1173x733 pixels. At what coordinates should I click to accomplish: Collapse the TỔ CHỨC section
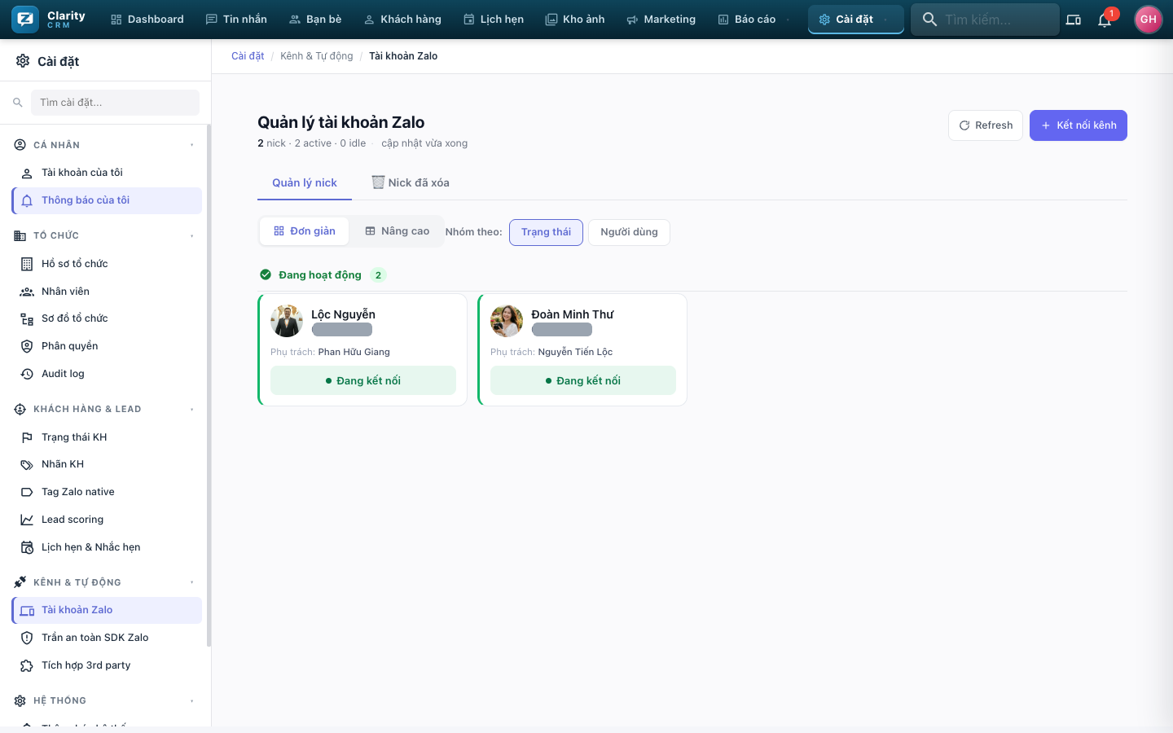[192, 236]
